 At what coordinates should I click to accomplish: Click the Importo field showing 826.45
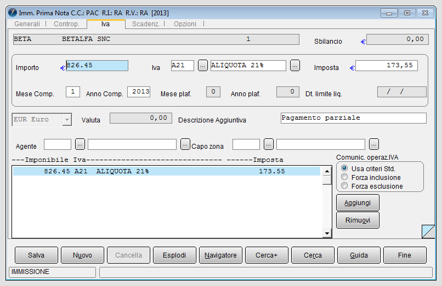coord(97,66)
